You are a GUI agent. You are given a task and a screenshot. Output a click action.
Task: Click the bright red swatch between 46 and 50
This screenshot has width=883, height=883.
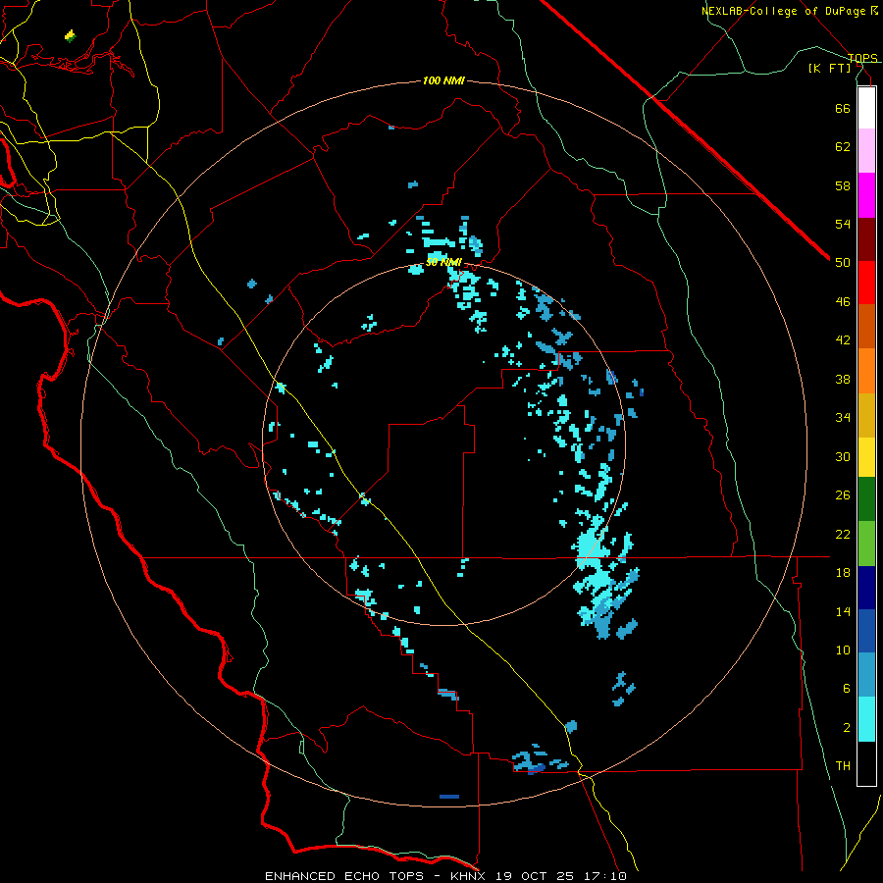pos(866,283)
